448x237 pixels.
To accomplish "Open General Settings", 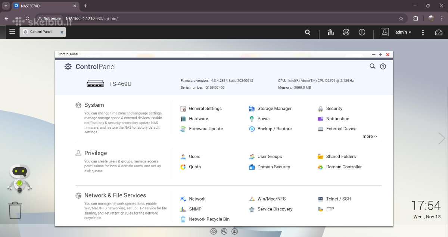I will pos(201,109).
